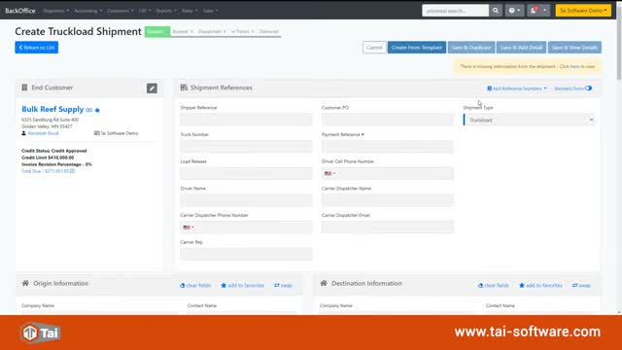Open the Shipments menu
Image resolution: width=622 pixels, height=350 pixels.
point(56,11)
